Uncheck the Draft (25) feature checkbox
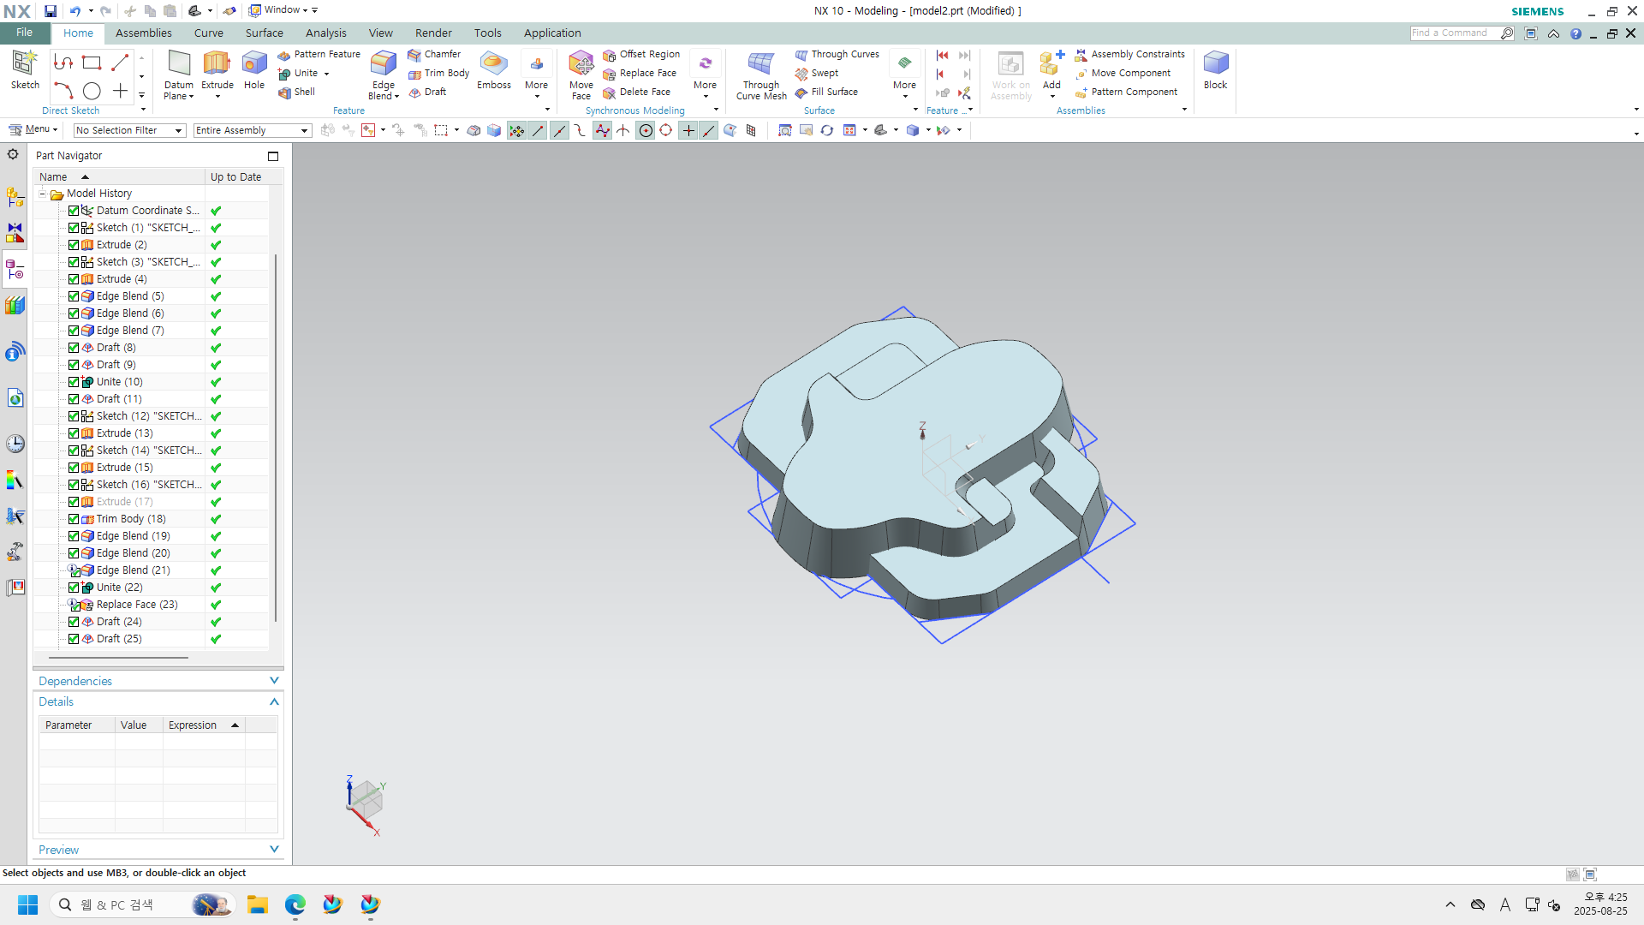Screen dimensions: 1644x925 point(74,639)
